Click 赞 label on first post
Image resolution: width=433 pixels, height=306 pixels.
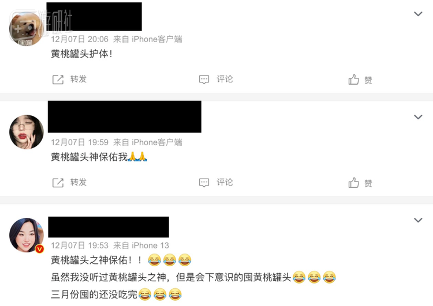point(368,80)
